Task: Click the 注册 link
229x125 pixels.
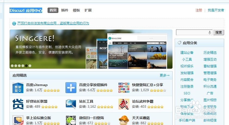Action: coord(199,10)
